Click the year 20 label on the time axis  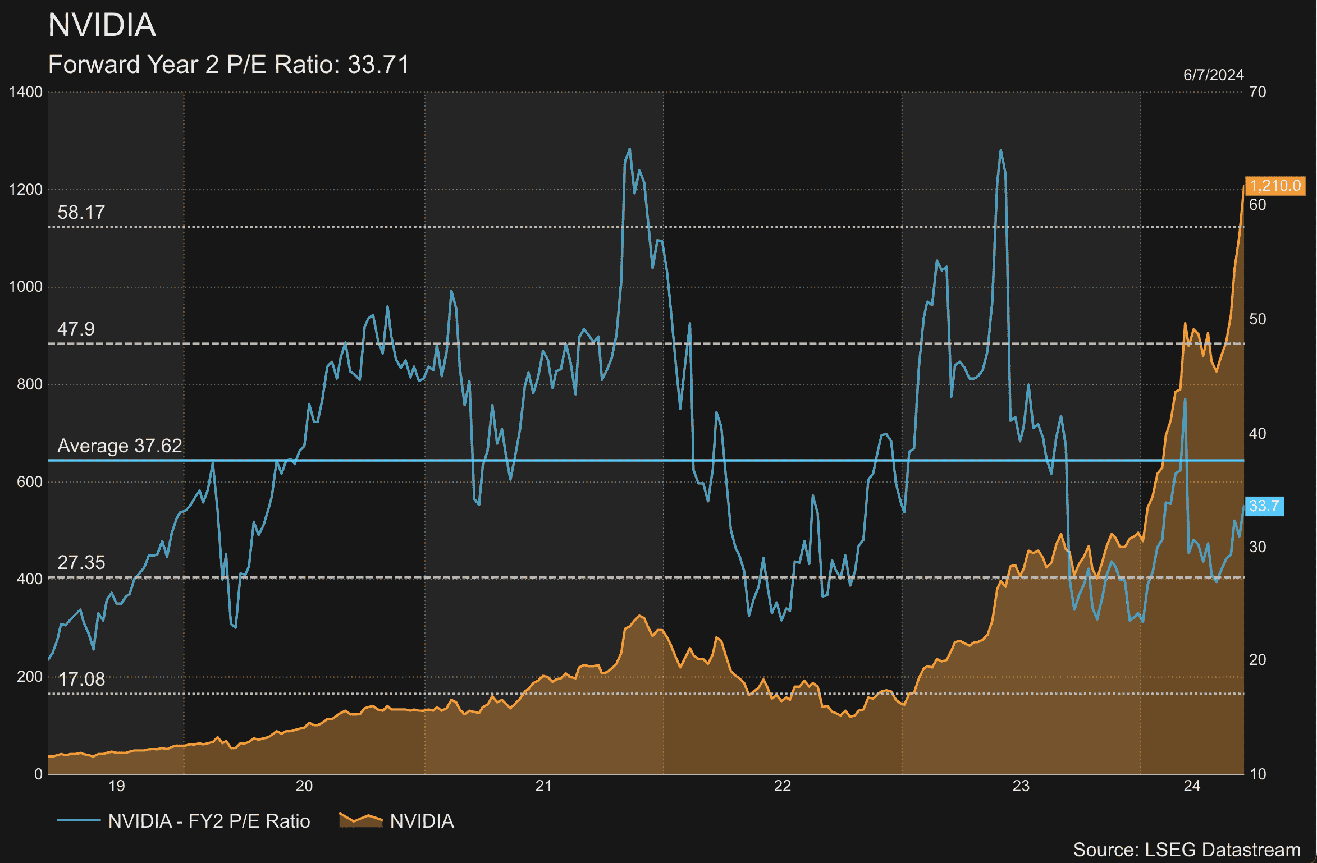304,786
